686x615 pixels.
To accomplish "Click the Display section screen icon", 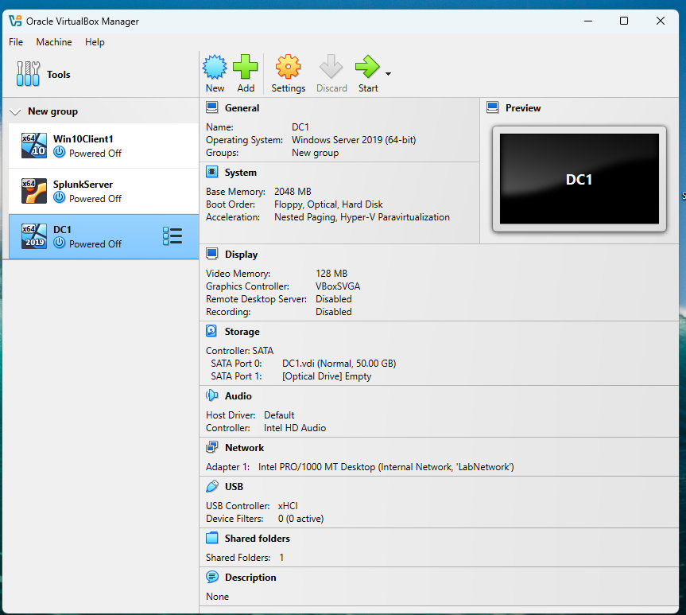I will (x=212, y=254).
